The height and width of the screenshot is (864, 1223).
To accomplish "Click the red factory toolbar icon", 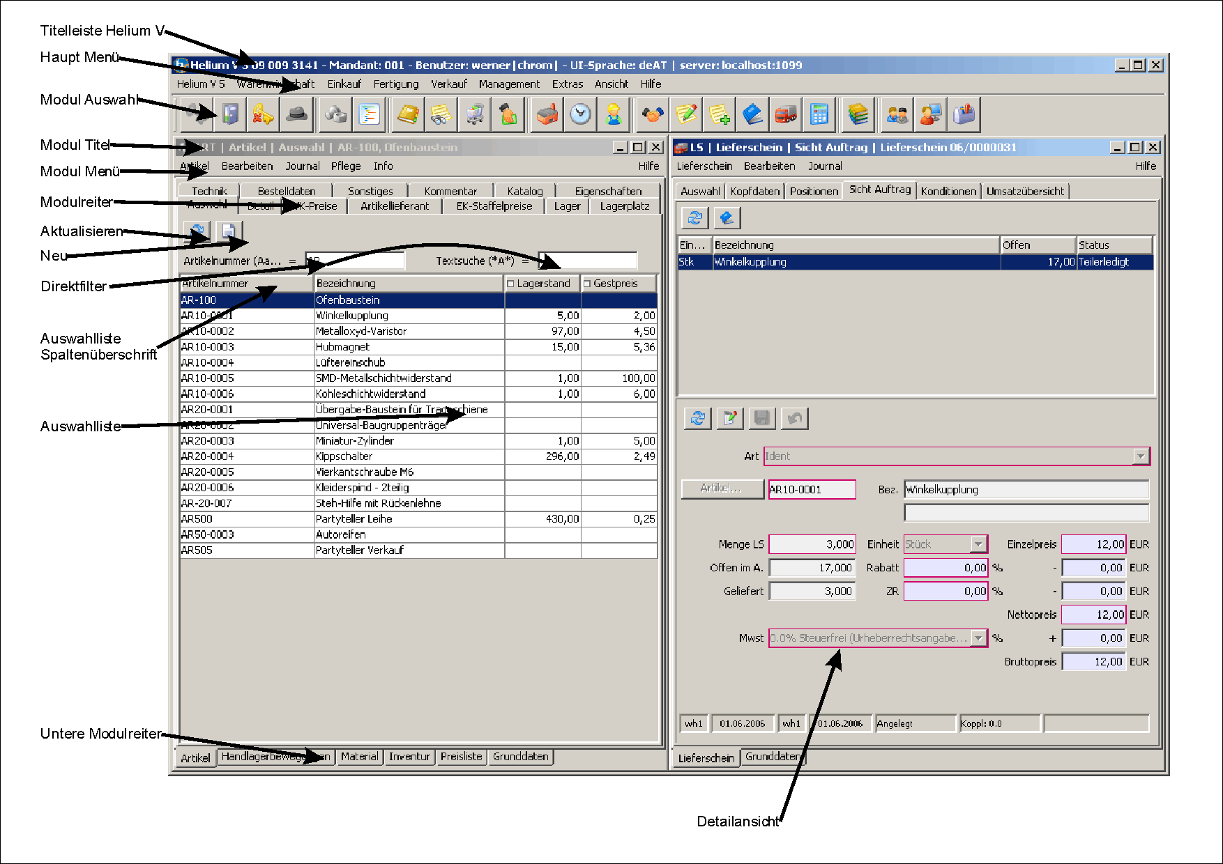I will (547, 114).
